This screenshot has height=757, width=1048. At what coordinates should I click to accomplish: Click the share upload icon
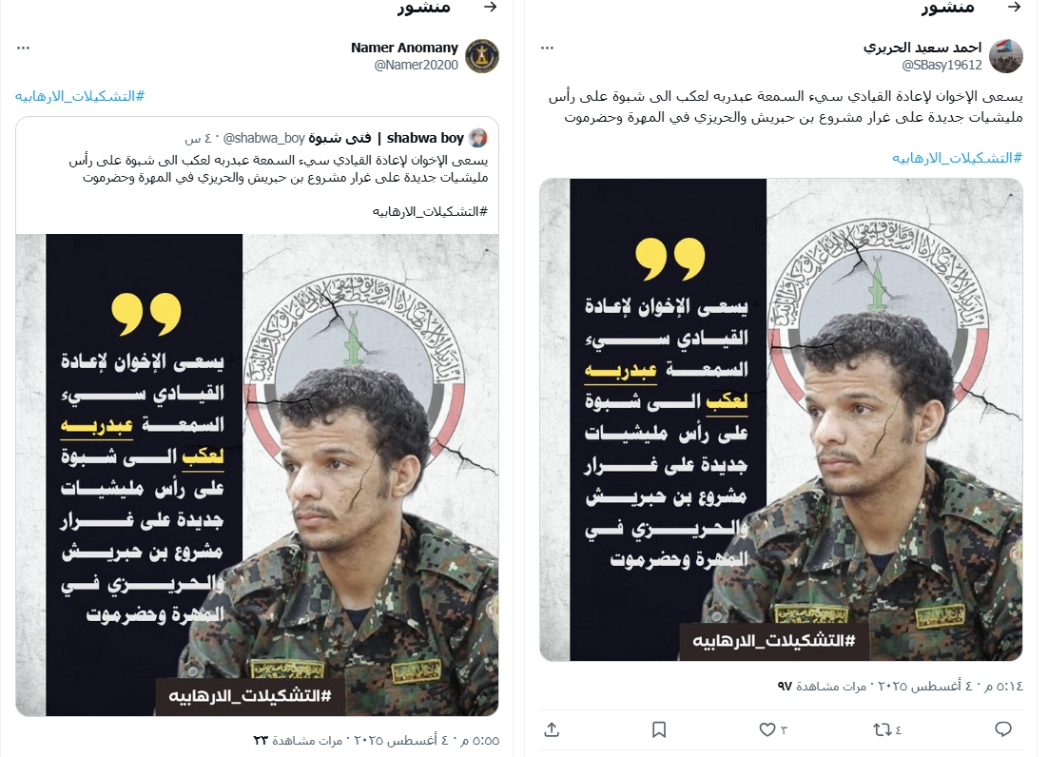click(x=552, y=729)
